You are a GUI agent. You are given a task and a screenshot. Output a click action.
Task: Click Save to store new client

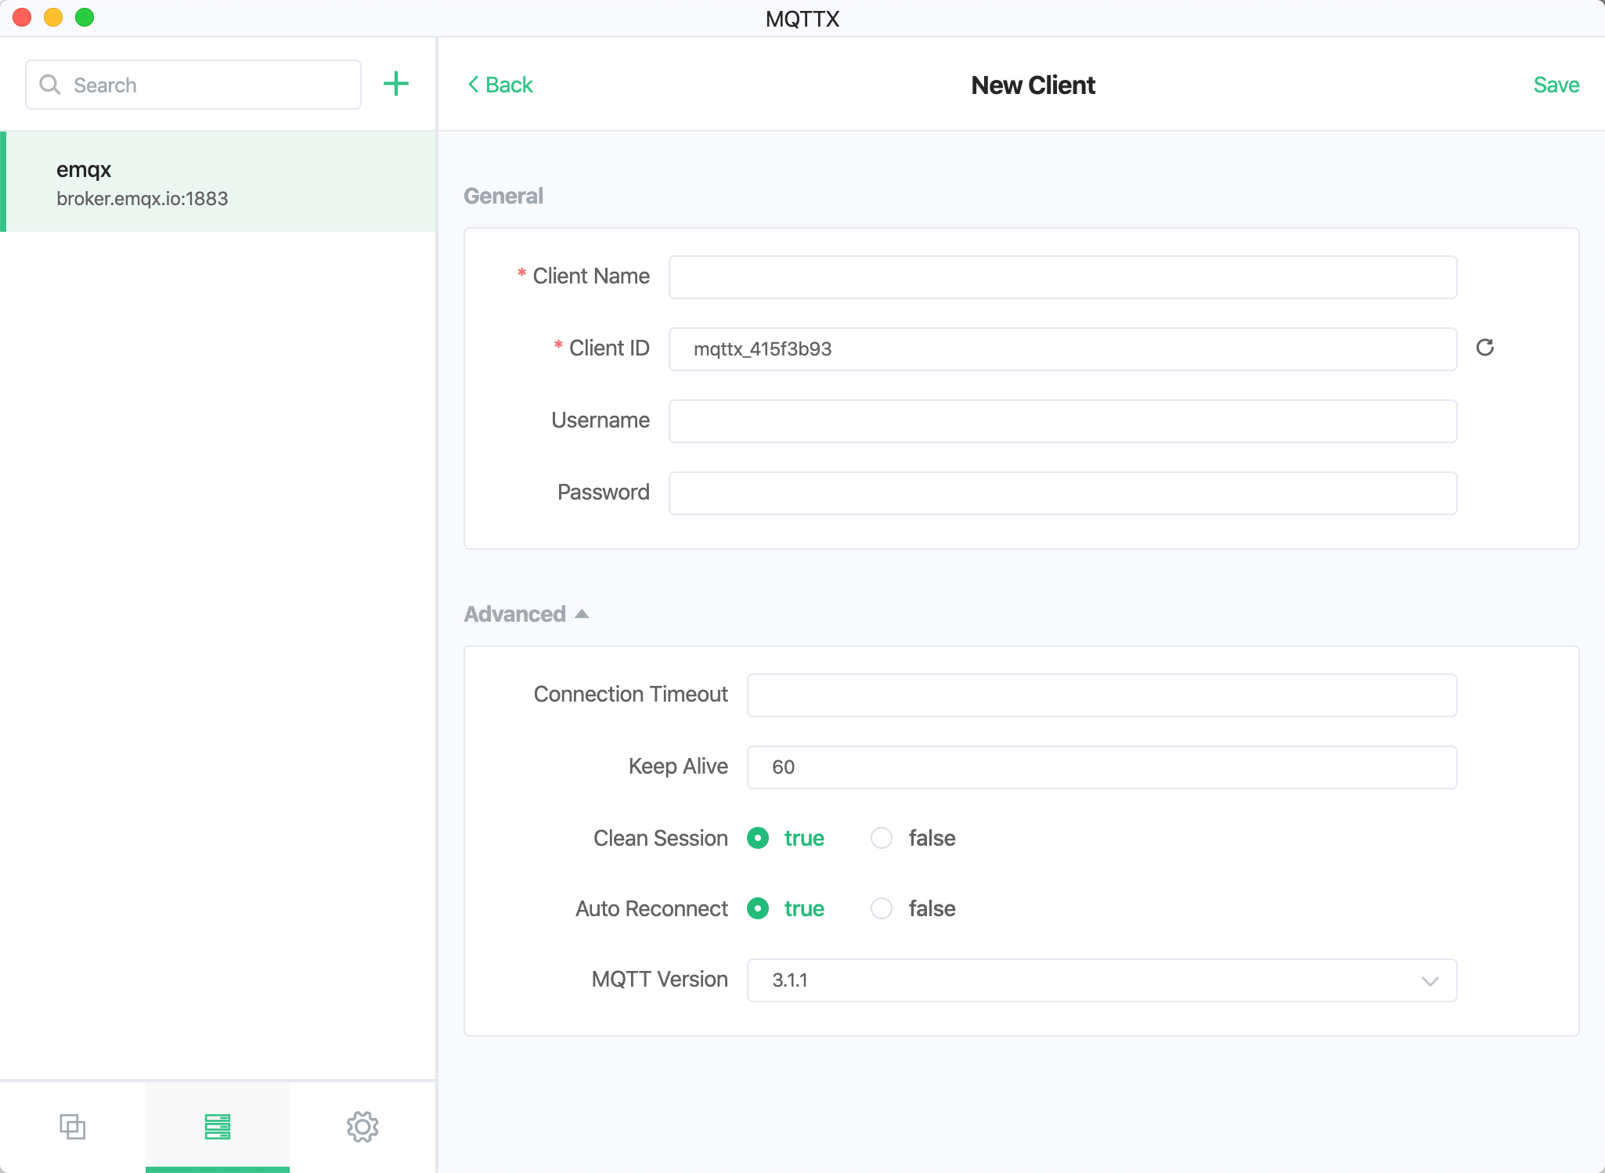tap(1556, 85)
